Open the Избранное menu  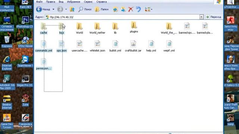click(x=74, y=2)
